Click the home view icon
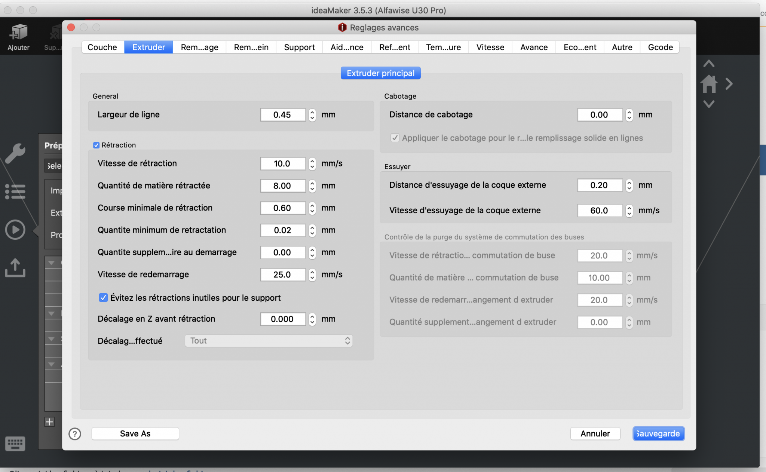Viewport: 766px width, 472px height. click(x=709, y=84)
